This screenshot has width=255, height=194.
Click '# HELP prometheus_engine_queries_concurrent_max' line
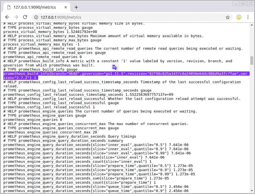coord(96,124)
